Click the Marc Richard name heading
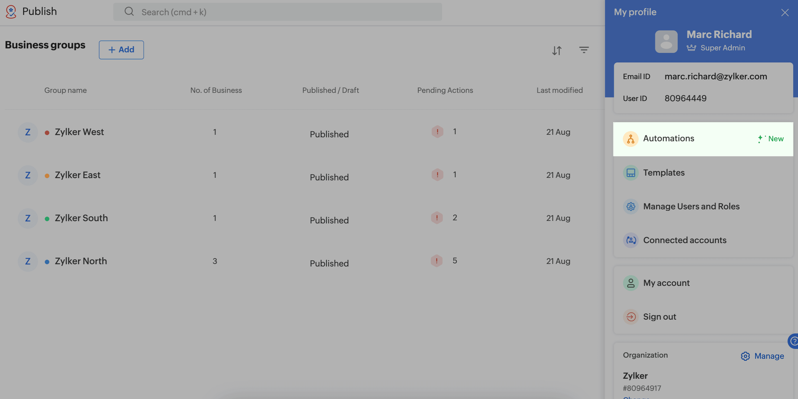This screenshot has width=798, height=399. (x=719, y=34)
